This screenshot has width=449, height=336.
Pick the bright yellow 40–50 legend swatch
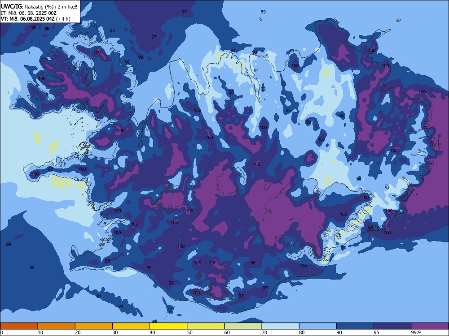(x=168, y=326)
